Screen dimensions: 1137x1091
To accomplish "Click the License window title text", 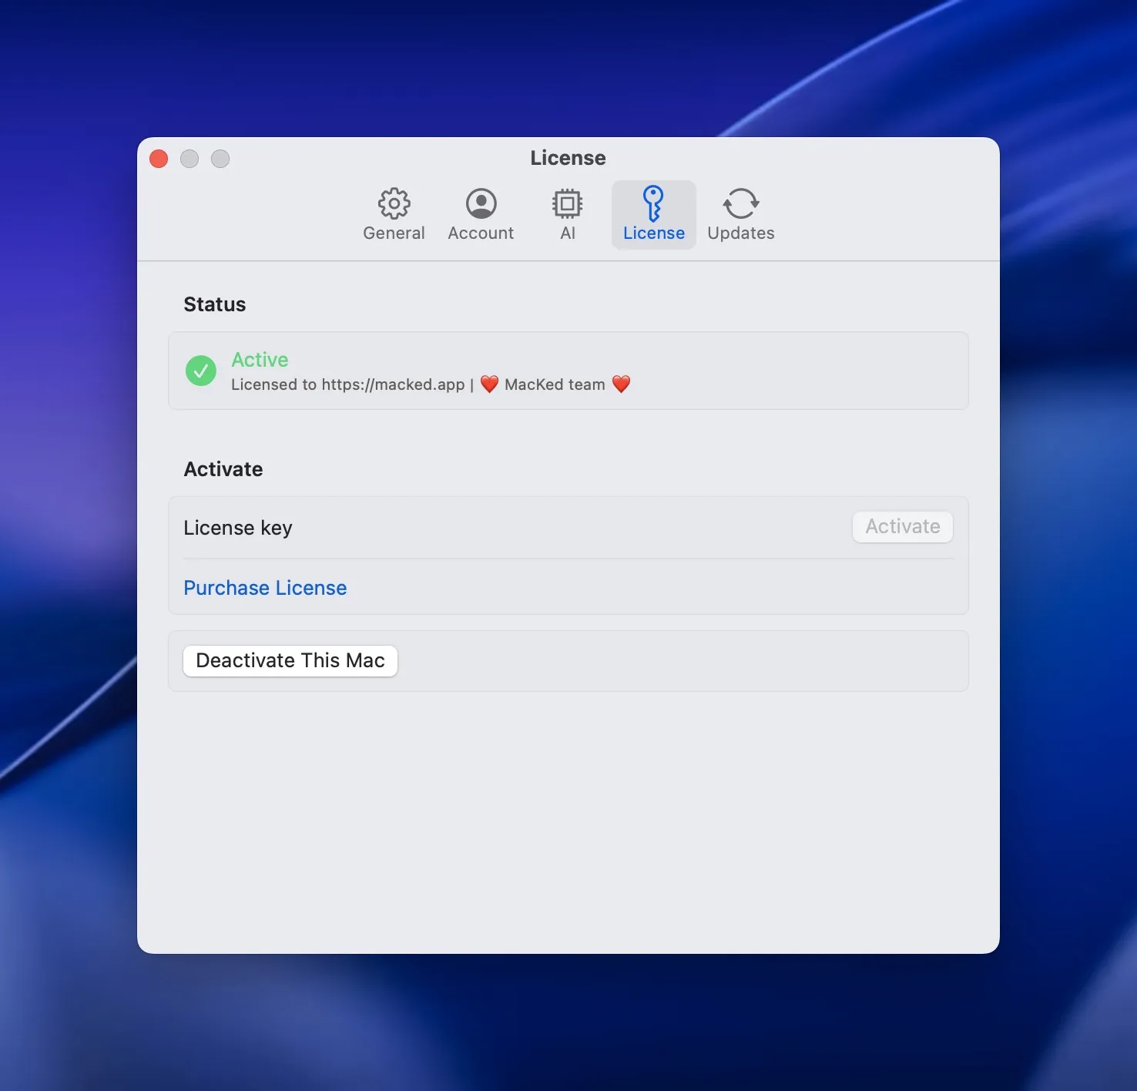I will click(568, 158).
